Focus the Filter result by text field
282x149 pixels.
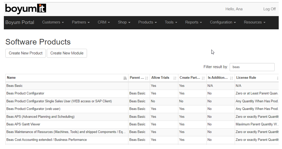coord(252,67)
